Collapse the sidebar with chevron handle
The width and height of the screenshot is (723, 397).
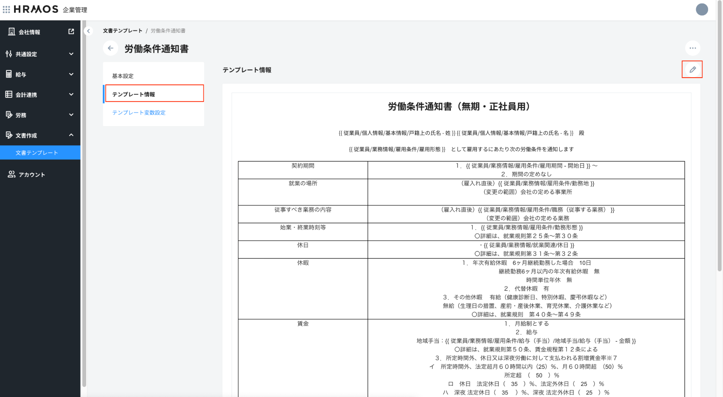click(x=88, y=31)
